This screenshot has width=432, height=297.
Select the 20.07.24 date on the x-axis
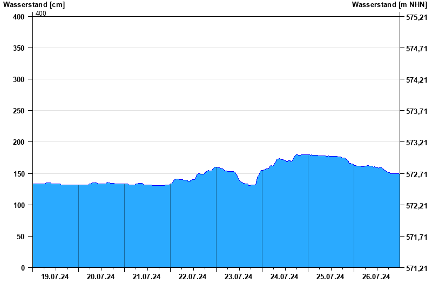[101, 277]
